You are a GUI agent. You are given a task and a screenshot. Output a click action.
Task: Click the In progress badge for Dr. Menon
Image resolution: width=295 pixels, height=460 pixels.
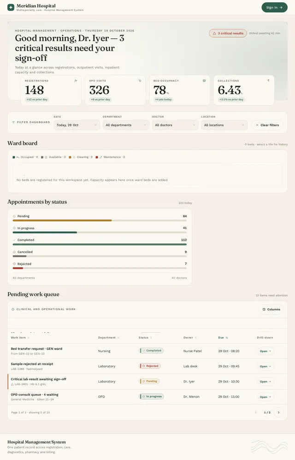coord(152,396)
